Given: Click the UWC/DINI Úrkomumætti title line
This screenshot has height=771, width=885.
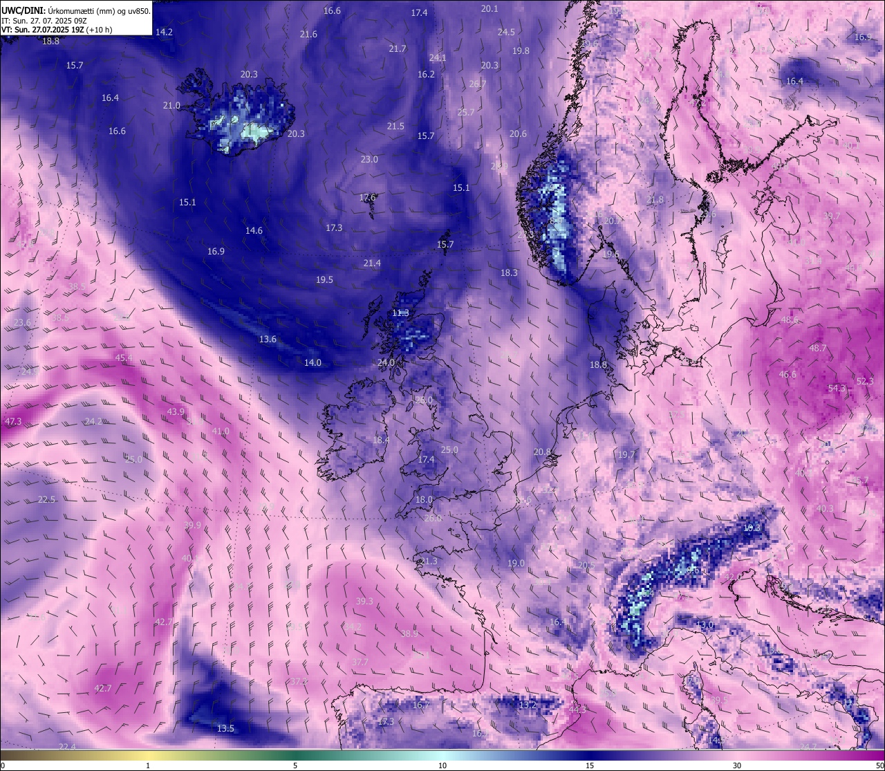Looking at the screenshot, I should [x=76, y=10].
